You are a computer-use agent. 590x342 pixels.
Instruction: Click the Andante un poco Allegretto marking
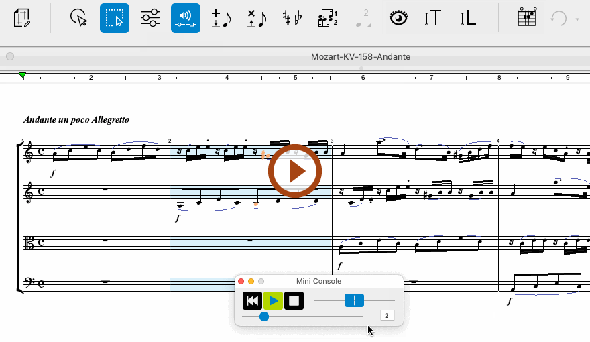(76, 119)
